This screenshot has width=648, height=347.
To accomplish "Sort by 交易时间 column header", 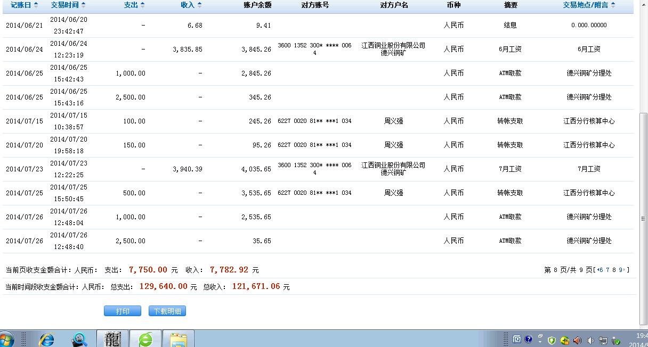I will [x=68, y=5].
